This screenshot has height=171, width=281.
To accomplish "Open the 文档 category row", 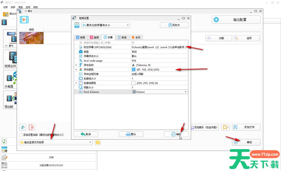I will (x=49, y=158).
